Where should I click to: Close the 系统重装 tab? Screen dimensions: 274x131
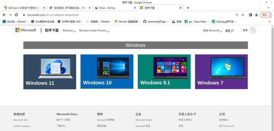pos(90,8)
